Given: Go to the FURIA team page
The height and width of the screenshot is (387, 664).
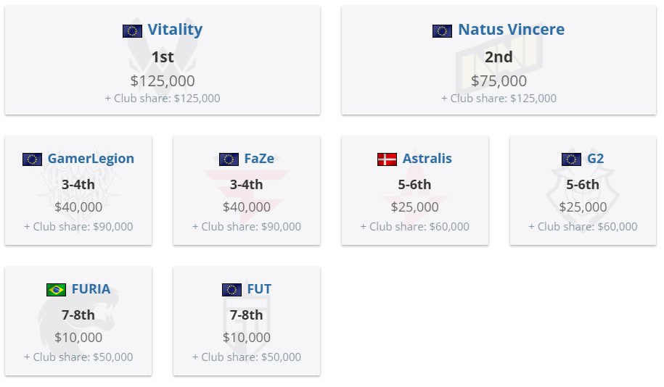Looking at the screenshot, I should 91,289.
